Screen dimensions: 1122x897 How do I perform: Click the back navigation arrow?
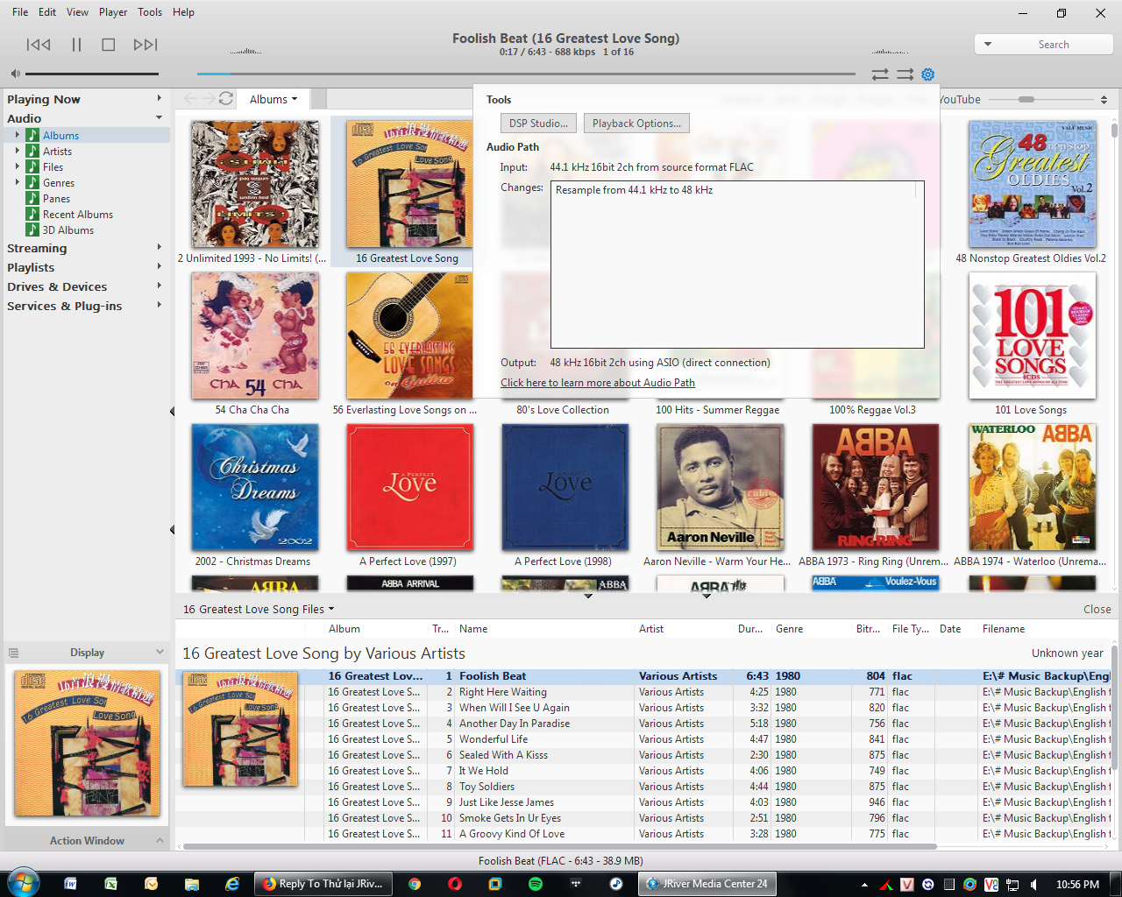pyautogui.click(x=190, y=99)
